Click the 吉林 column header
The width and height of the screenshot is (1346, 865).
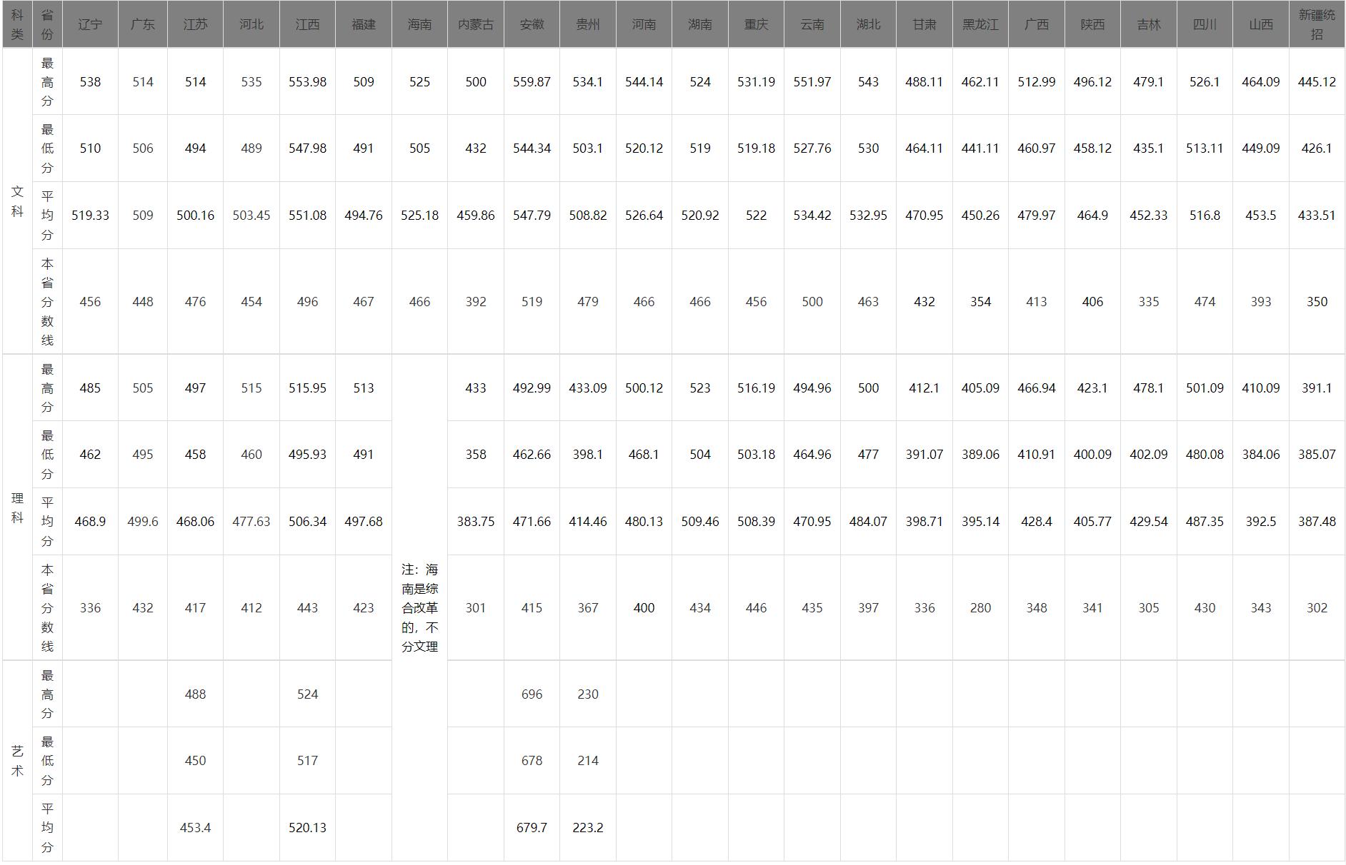tap(1149, 24)
